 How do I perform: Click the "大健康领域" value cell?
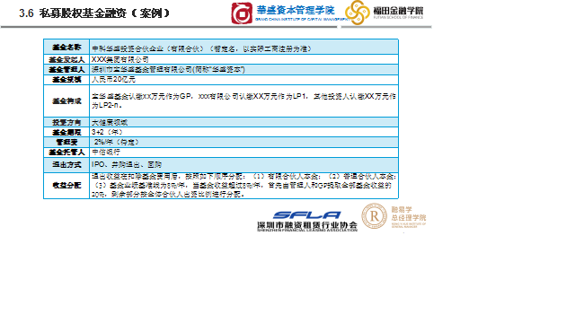tap(243, 122)
